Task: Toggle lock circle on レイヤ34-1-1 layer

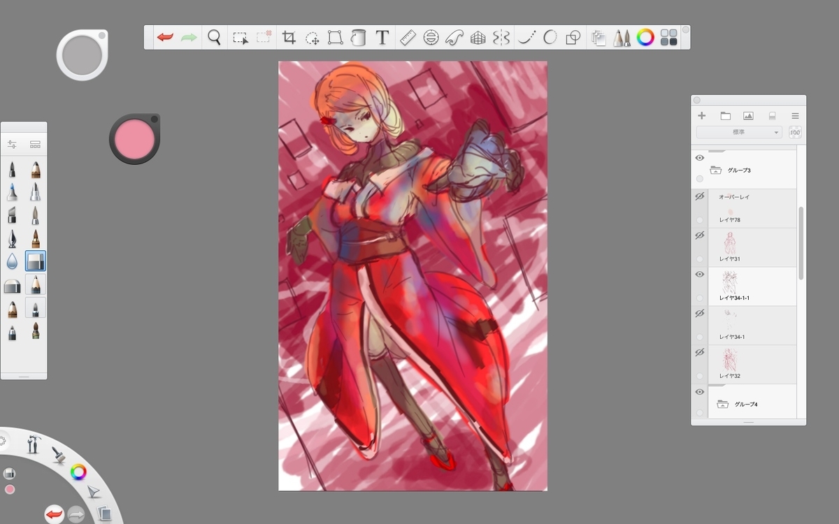Action: (x=700, y=298)
